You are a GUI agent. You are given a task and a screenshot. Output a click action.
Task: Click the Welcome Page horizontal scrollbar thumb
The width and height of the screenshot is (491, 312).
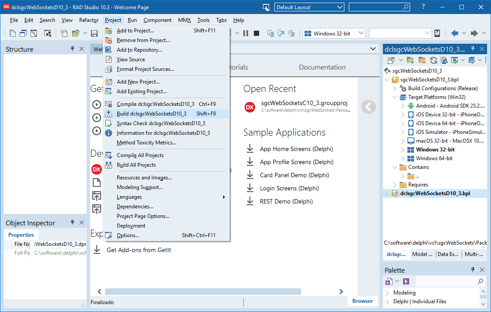[x=203, y=291]
